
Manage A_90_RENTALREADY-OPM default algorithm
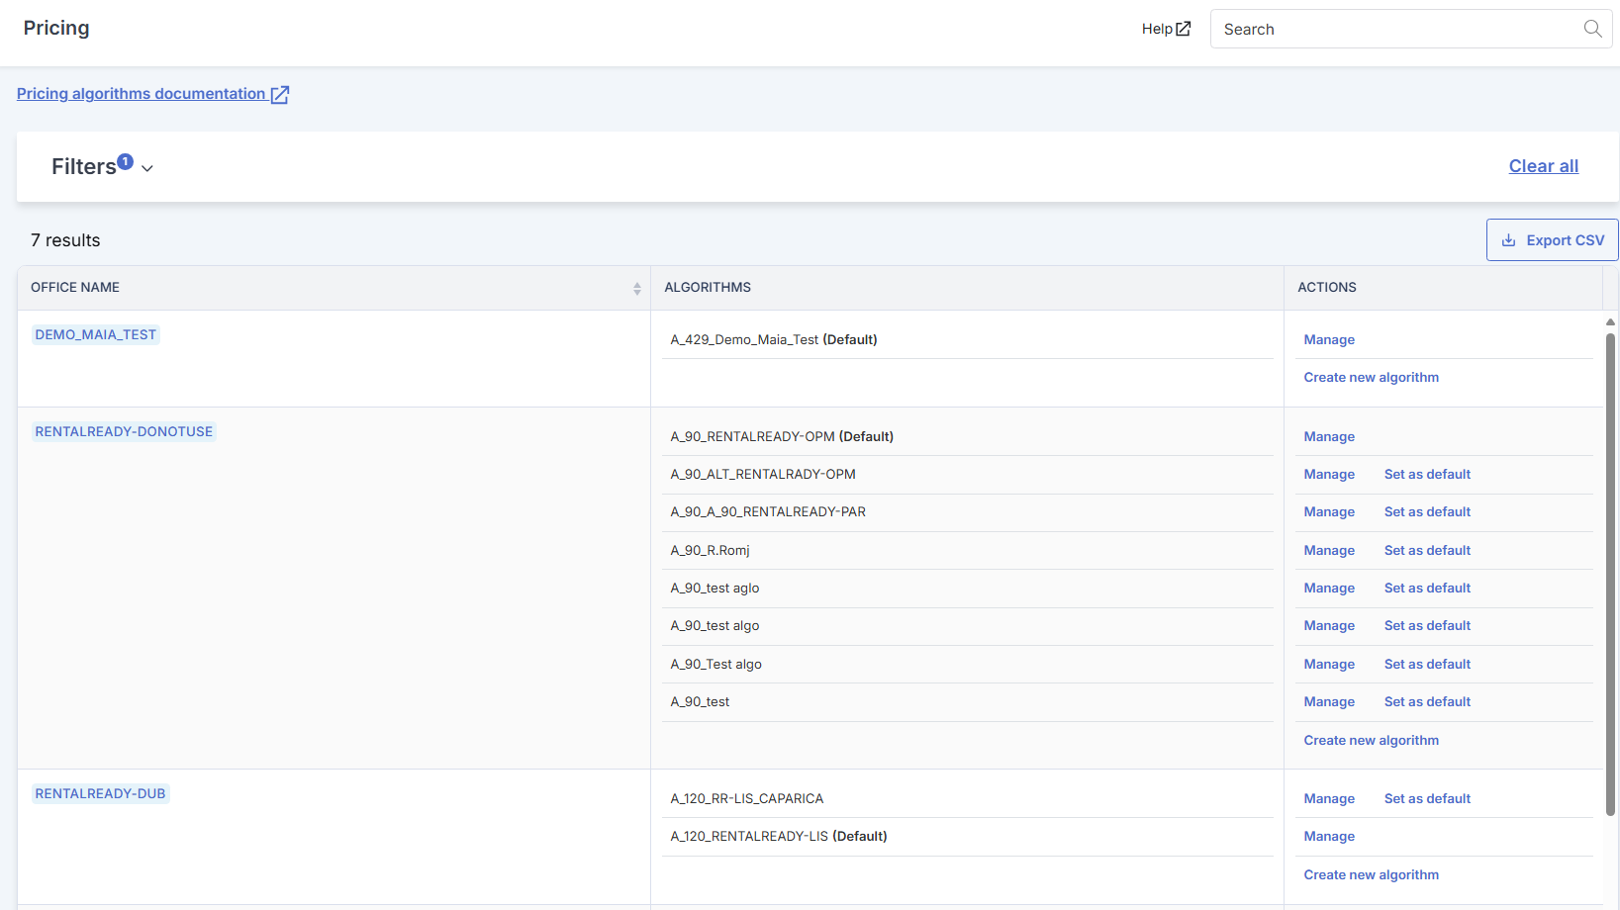pos(1329,436)
